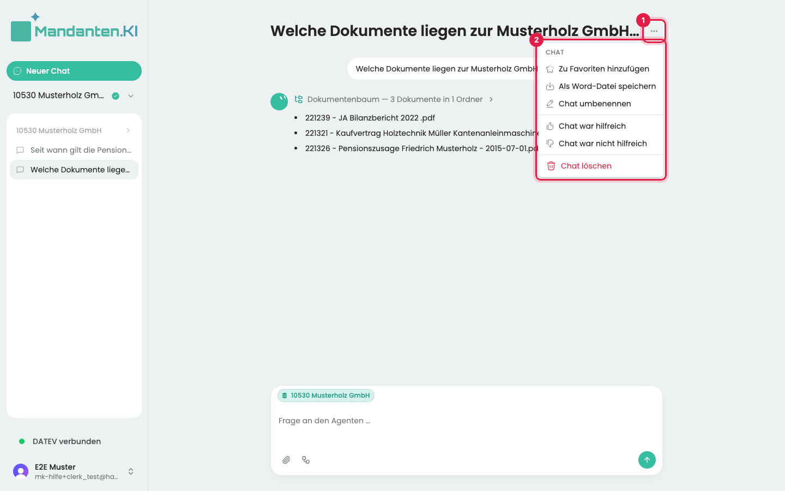Screen dimensions: 785x491
Task: Click the thumbs-down icon
Action: [x=550, y=144]
